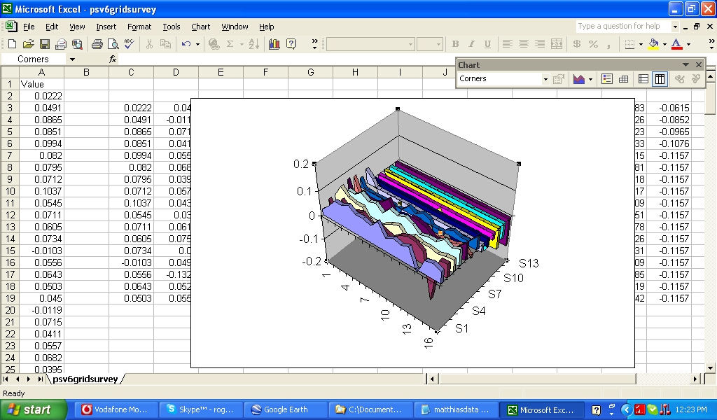Click the Insert Function fx button
This screenshot has height=420, width=717.
tap(113, 59)
